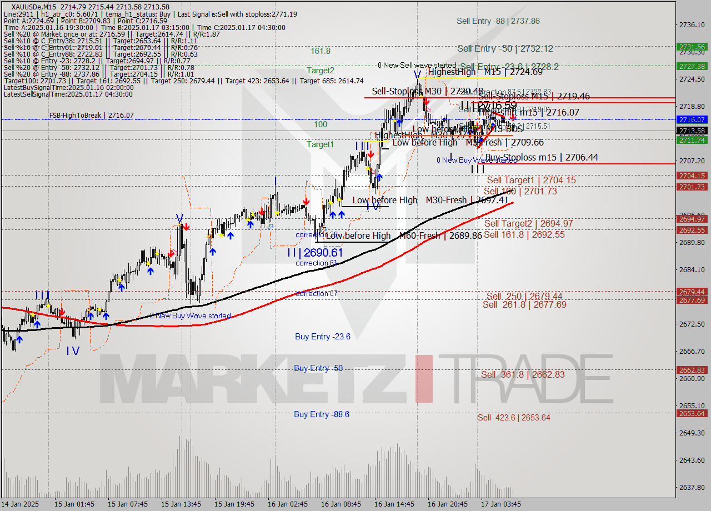Viewport: 711px width, 511px height.
Task: Click the 'Sell-Stoploss M15 | 2719.46' label
Action: tap(534, 96)
